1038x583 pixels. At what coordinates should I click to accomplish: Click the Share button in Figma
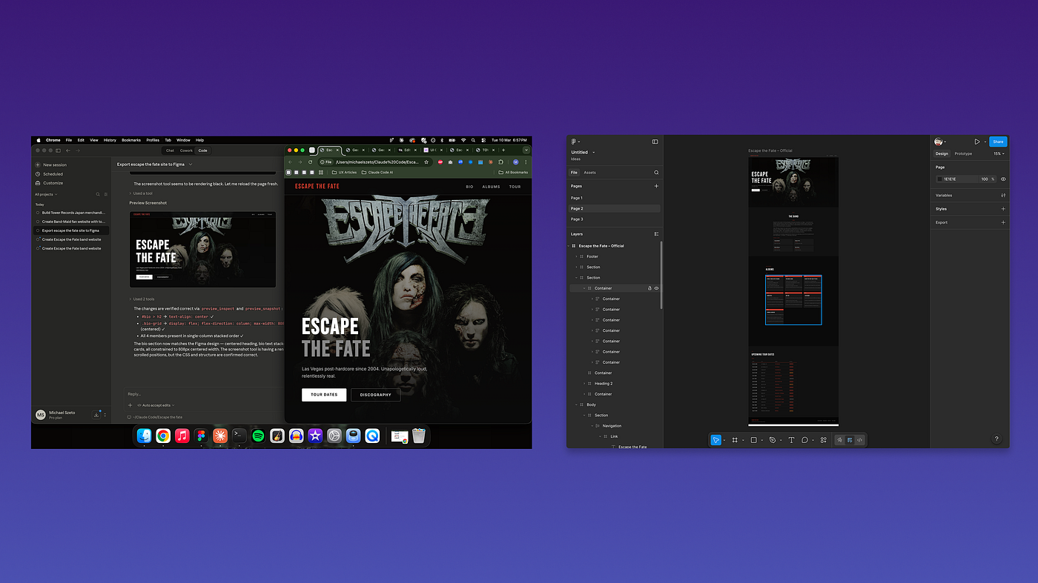point(998,141)
